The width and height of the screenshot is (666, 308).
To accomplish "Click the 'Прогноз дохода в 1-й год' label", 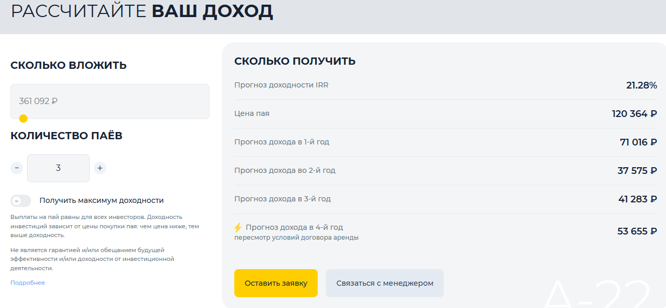I will 281,142.
